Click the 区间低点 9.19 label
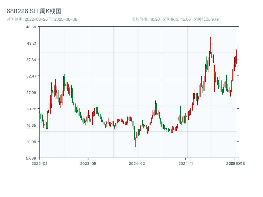Viewport: 263px width, 197px height. point(206,19)
